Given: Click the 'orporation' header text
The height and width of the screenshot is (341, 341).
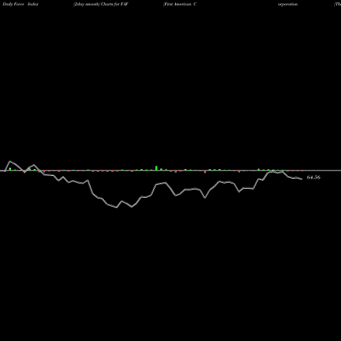Looking at the screenshot, I should [x=288, y=4].
